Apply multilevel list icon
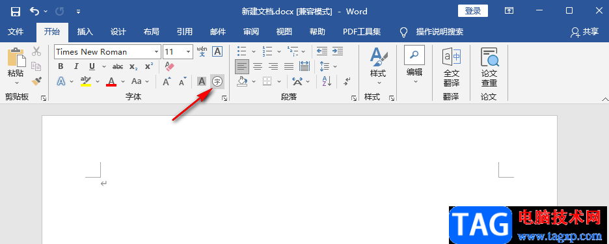 292,51
